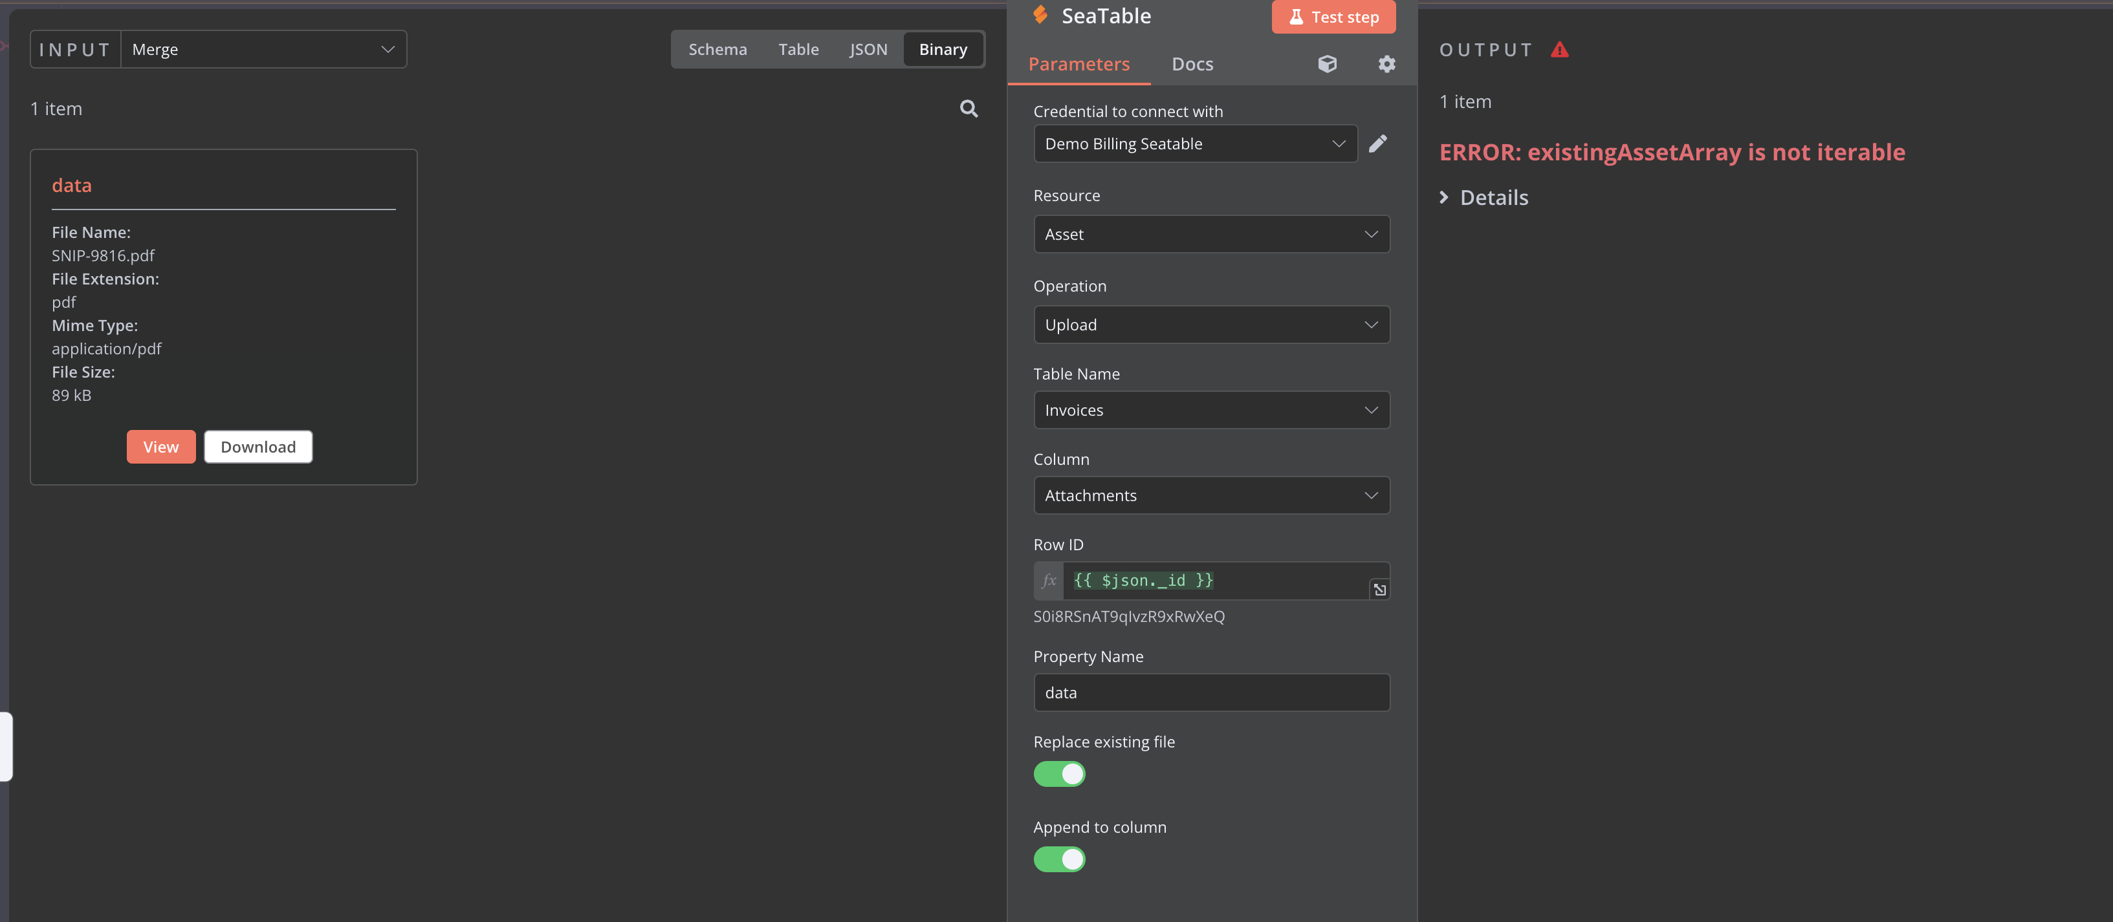The width and height of the screenshot is (2113, 922).
Task: Open expression editor icon in Row ID field
Action: pos(1380,589)
